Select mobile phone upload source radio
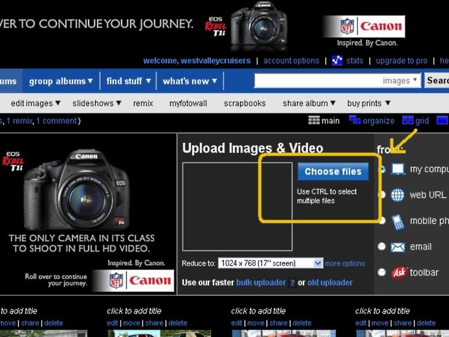 pos(382,220)
